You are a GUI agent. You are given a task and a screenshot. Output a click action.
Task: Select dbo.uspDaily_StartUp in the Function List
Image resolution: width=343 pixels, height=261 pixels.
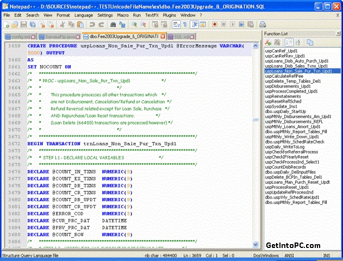[x=285, y=111]
